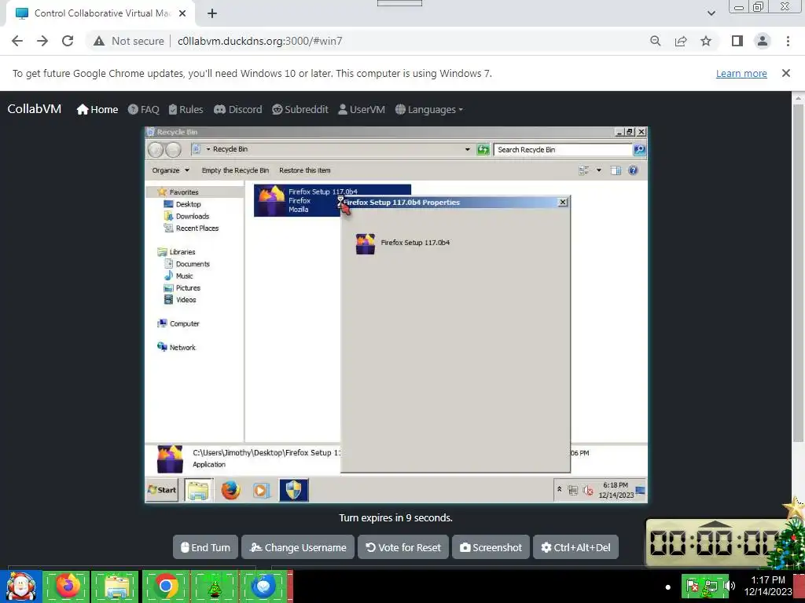Bookmark this page with the star icon

tap(706, 41)
